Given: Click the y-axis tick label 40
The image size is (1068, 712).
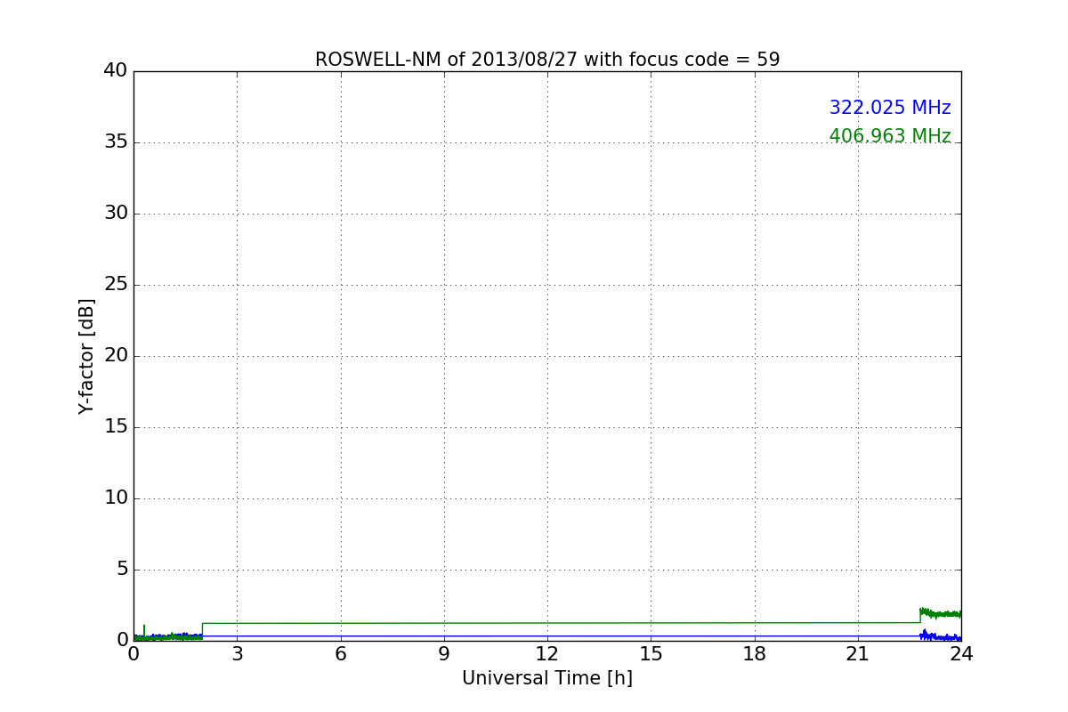Looking at the screenshot, I should point(116,71).
